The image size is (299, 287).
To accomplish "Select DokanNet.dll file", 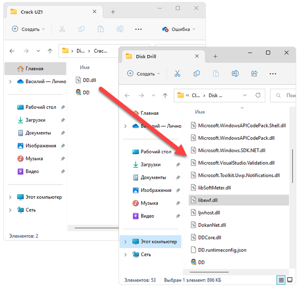I will click(x=208, y=225).
